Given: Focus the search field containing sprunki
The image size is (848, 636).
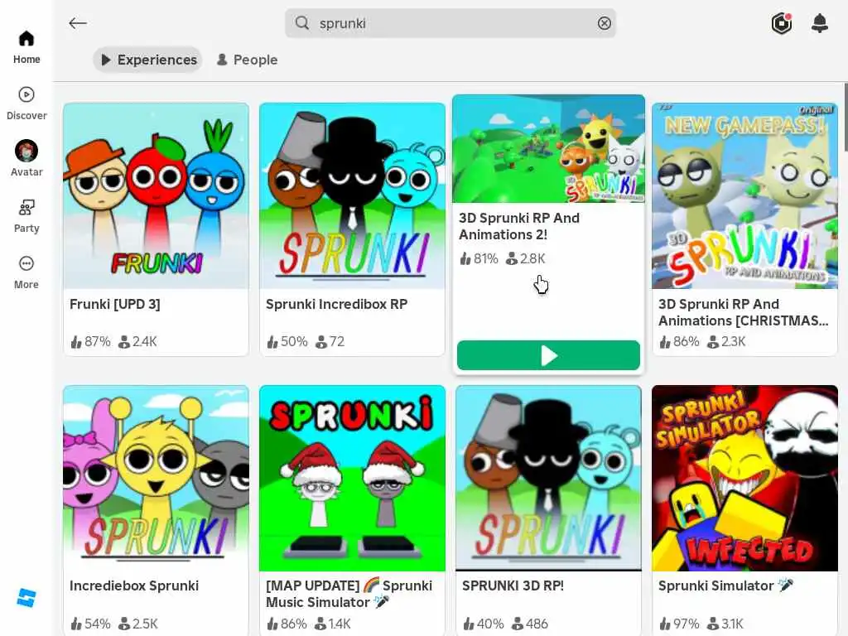Looking at the screenshot, I should click(x=450, y=23).
